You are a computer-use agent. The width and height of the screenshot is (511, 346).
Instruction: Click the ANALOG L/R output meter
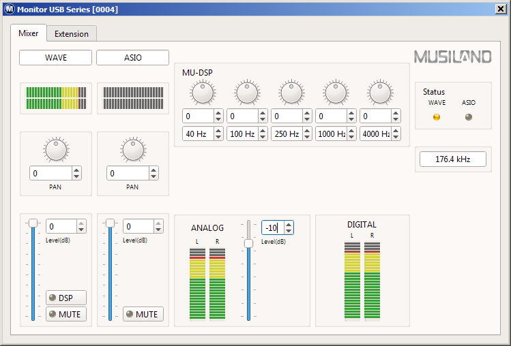[207, 285]
